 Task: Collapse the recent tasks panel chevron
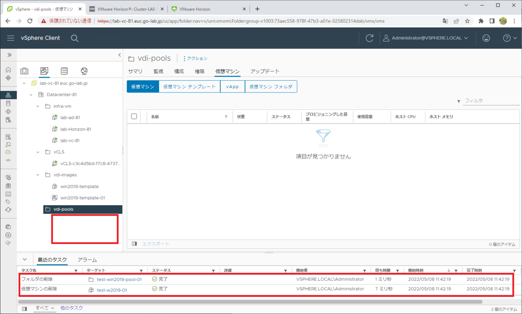tap(24, 260)
